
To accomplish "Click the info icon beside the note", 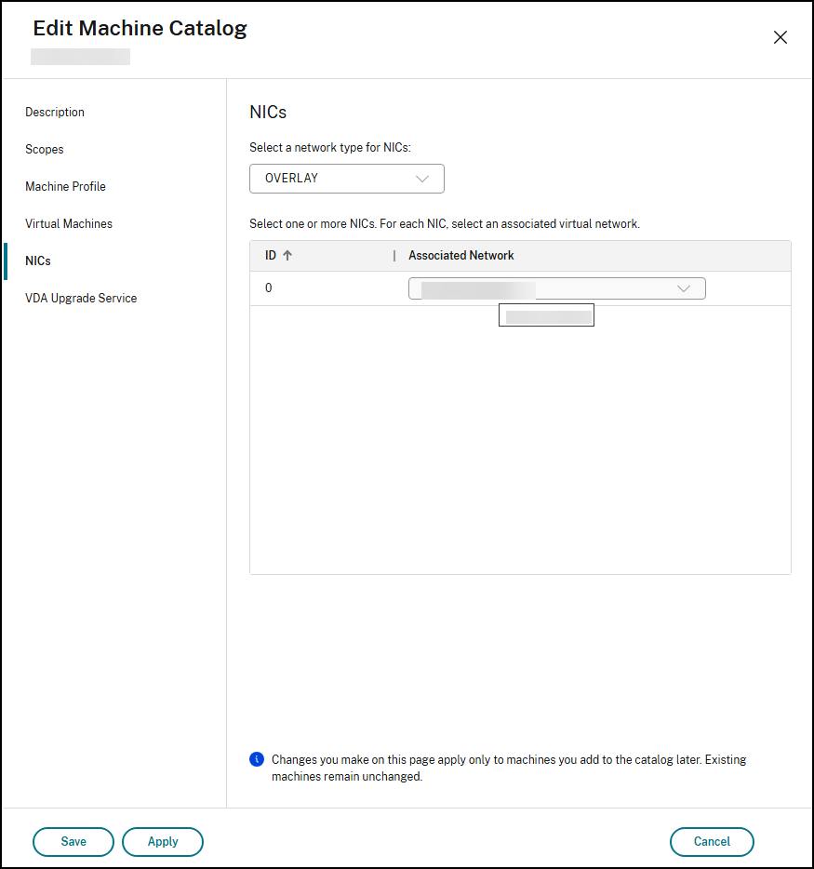I will tap(256, 759).
